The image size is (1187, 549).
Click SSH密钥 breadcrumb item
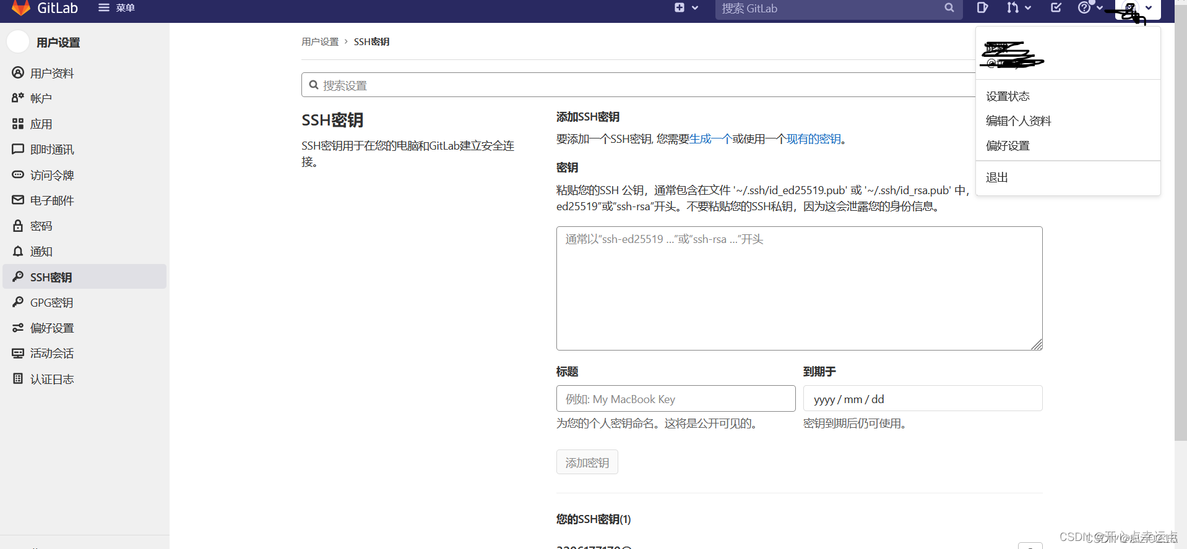(371, 41)
